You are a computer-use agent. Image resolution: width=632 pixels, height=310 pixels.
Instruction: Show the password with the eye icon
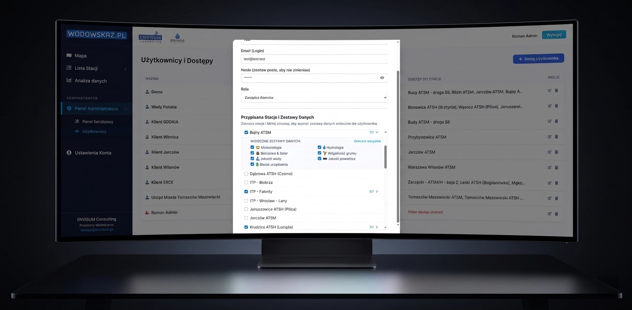coord(382,78)
